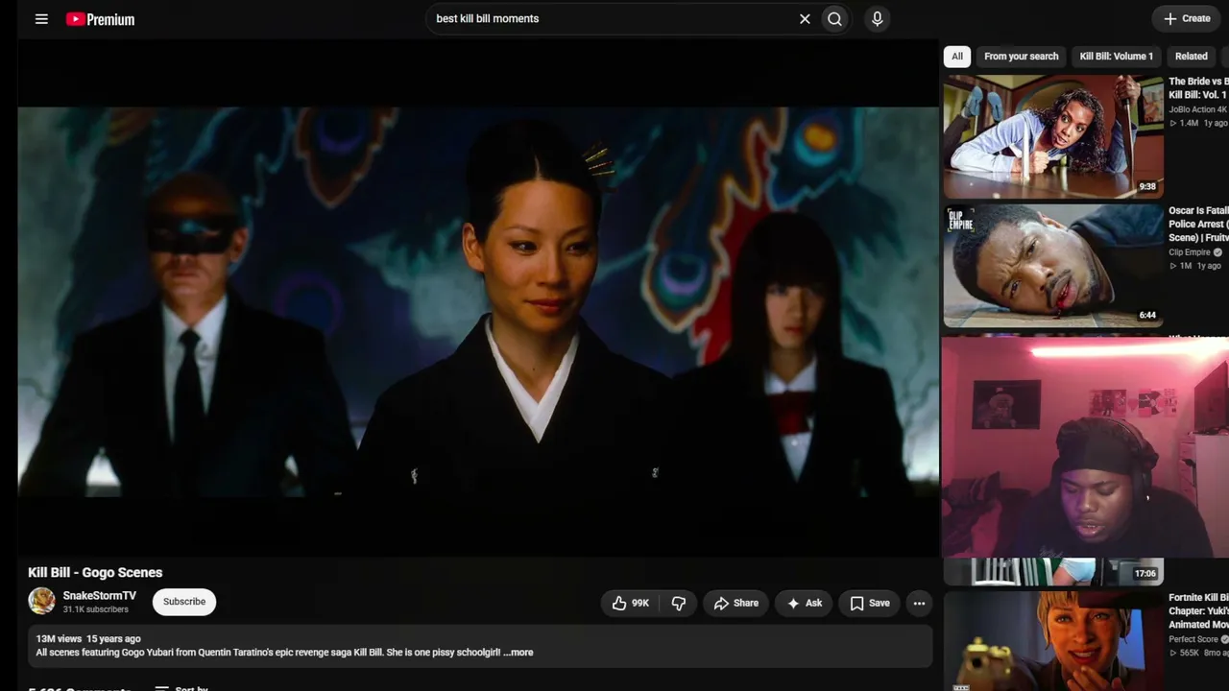Open the Ask AI button
The width and height of the screenshot is (1229, 691).
coord(805,603)
